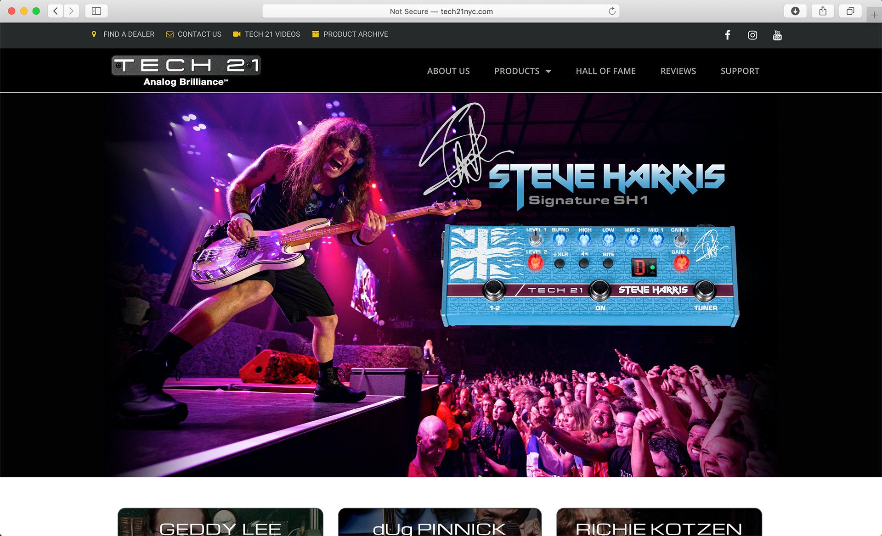
Task: Open the Hall of Fame page
Action: pyautogui.click(x=605, y=71)
